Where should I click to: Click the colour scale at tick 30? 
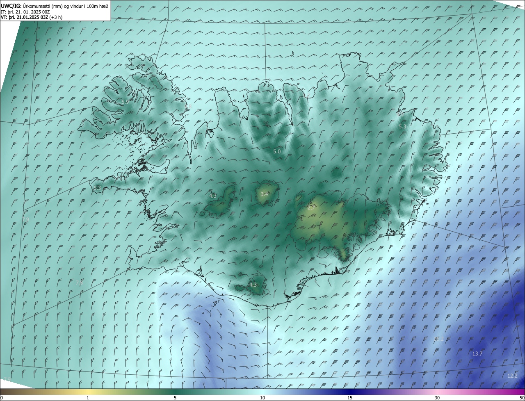tap(437, 398)
